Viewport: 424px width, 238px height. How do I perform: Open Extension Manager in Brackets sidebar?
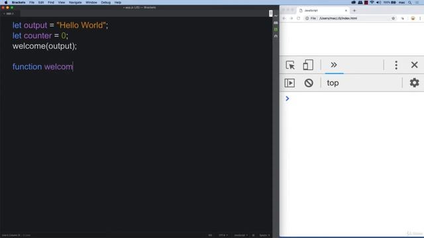click(x=276, y=23)
